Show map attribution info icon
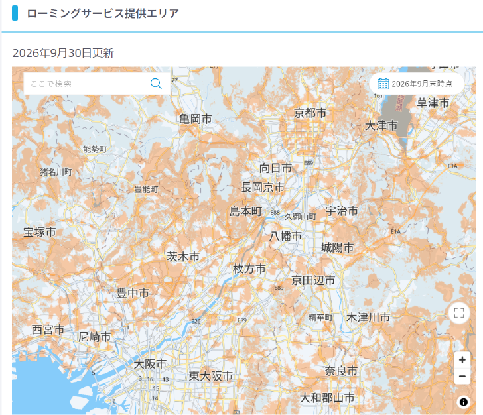Image resolution: width=483 pixels, height=415 pixels. coord(463,402)
